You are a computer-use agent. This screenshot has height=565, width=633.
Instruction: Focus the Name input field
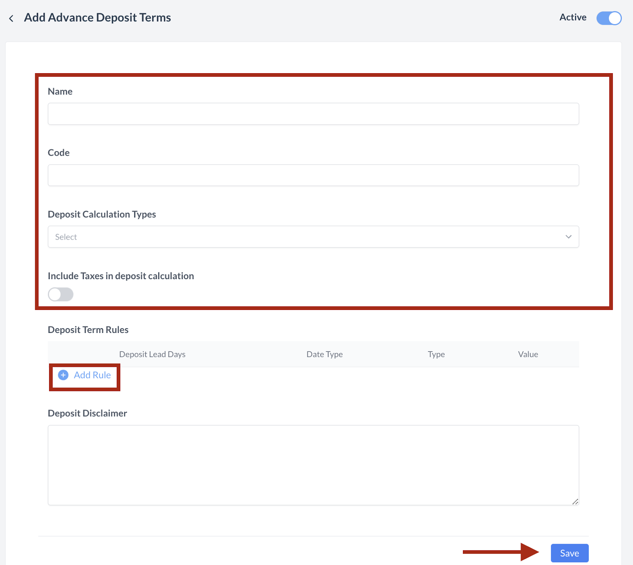click(313, 114)
